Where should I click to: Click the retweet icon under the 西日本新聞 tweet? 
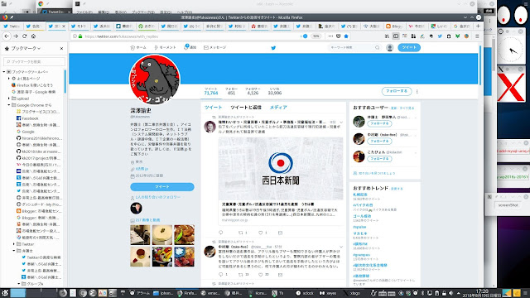tap(241, 233)
